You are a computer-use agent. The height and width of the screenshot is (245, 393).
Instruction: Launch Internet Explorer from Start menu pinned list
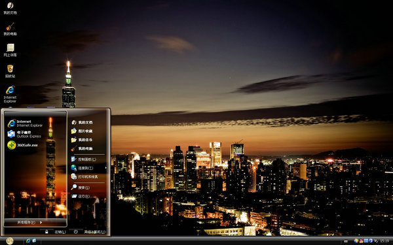pyautogui.click(x=25, y=123)
